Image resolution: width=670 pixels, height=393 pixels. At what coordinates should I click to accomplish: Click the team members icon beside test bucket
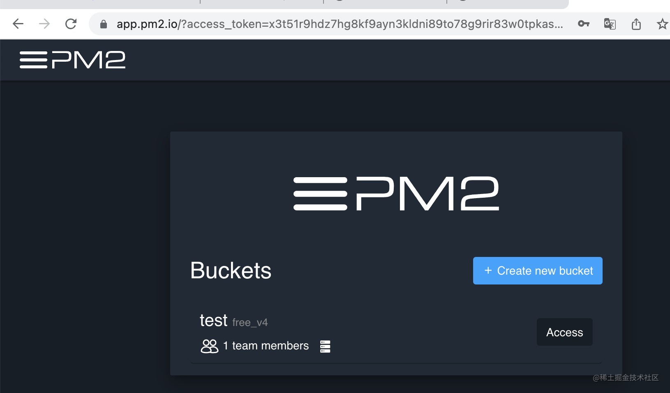click(209, 346)
